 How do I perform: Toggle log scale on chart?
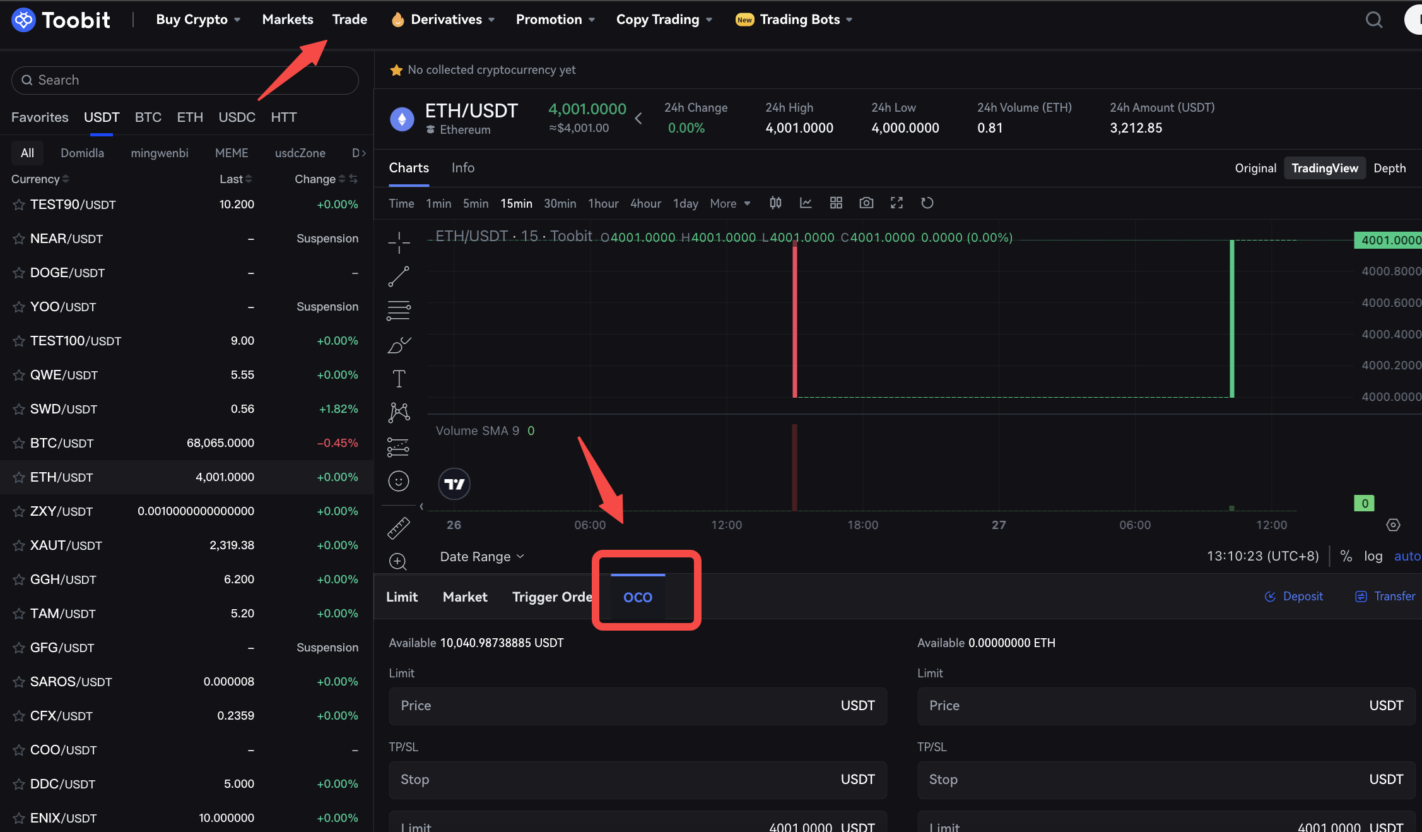[x=1373, y=556]
